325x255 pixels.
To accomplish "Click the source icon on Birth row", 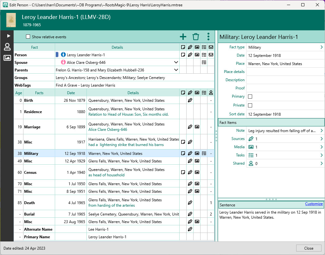I will [x=190, y=100].
